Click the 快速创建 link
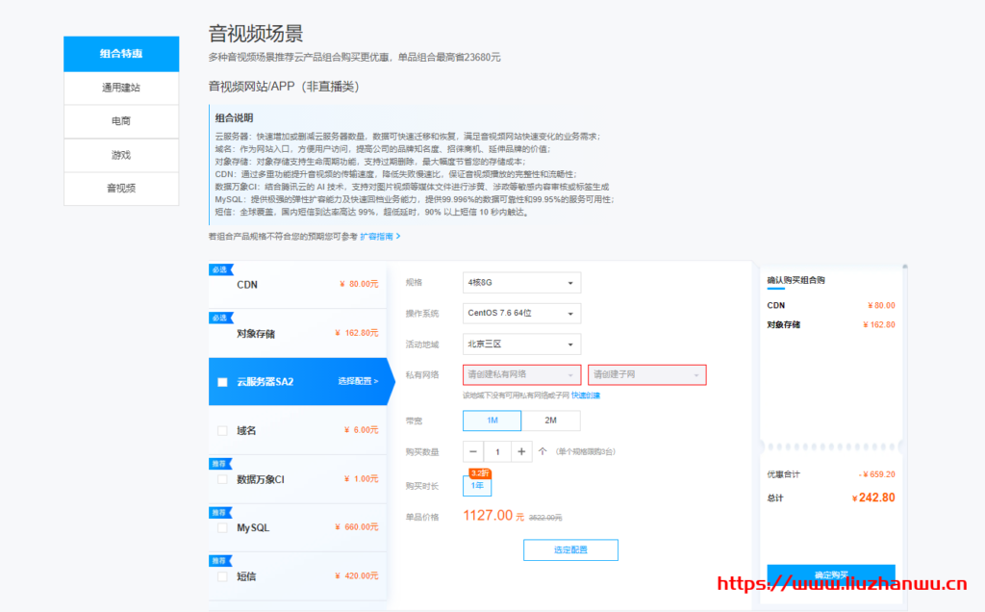Screen dimensions: 985x612 click(x=585, y=395)
